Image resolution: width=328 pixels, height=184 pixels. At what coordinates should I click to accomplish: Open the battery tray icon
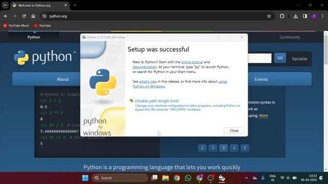[x=295, y=178]
